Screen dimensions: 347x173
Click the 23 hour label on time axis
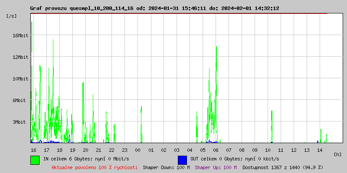click(x=124, y=150)
